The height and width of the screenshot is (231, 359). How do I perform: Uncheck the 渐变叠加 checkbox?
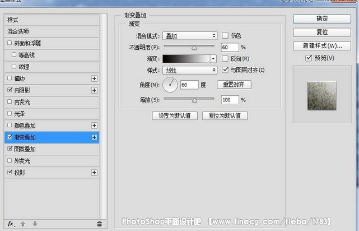click(10, 137)
